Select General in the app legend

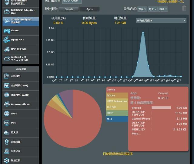(117, 90)
